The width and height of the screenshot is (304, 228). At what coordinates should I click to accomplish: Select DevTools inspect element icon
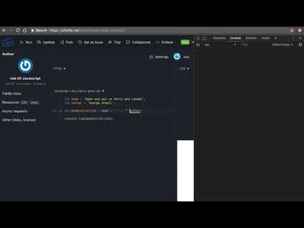coord(198,38)
